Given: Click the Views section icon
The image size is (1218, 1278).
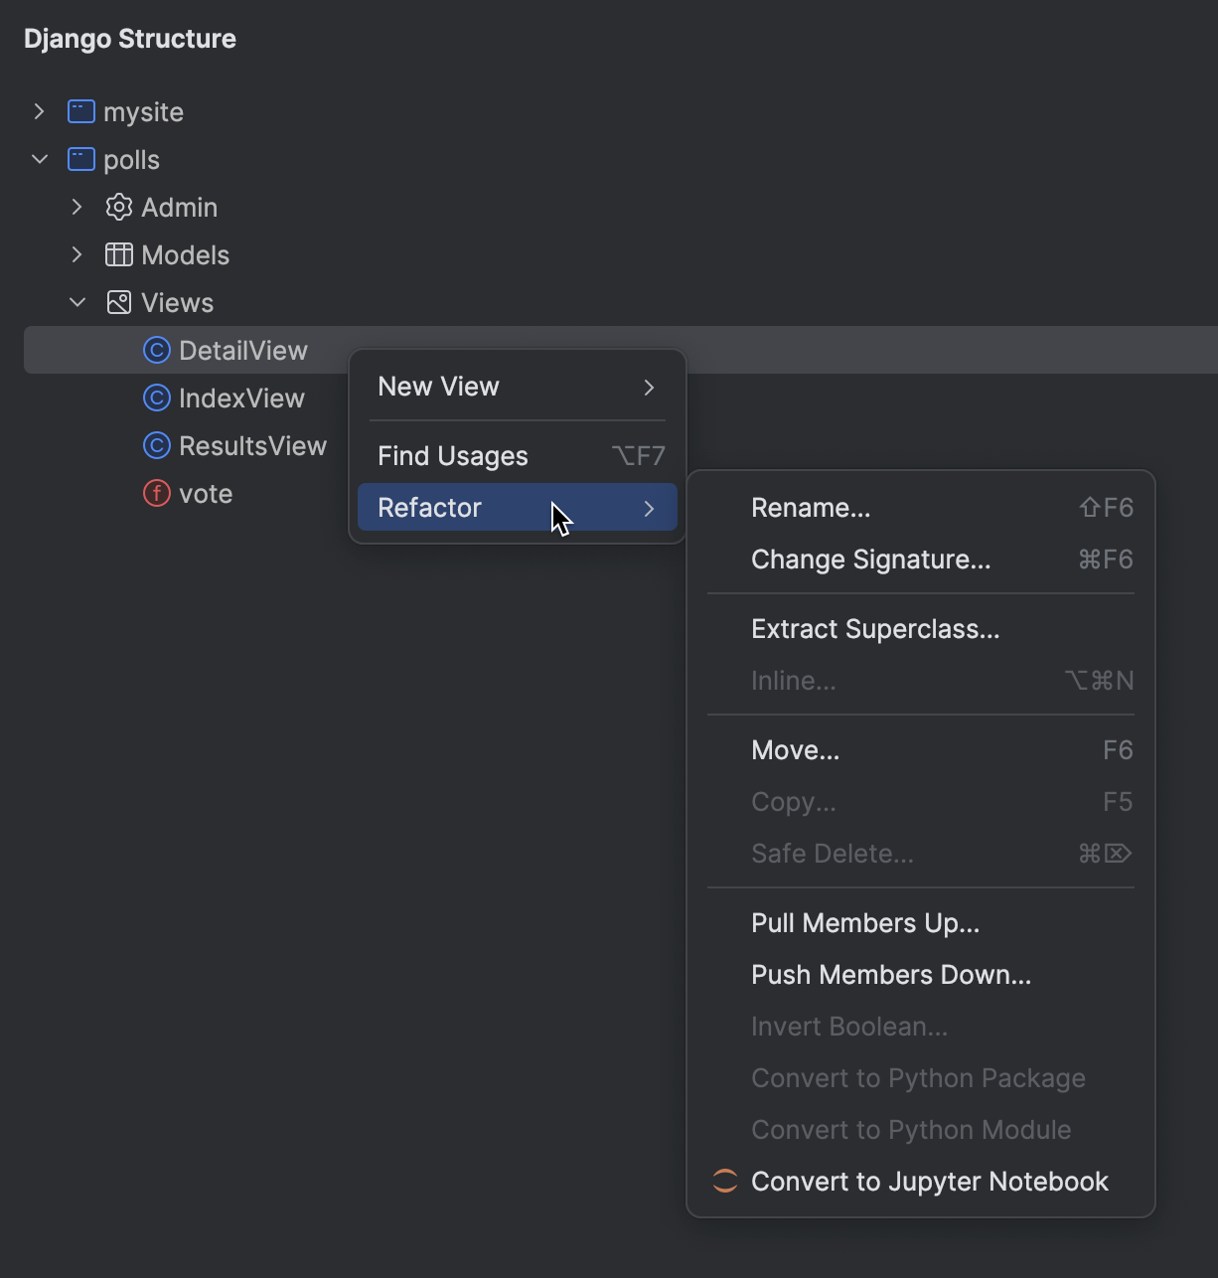Looking at the screenshot, I should coord(118,302).
